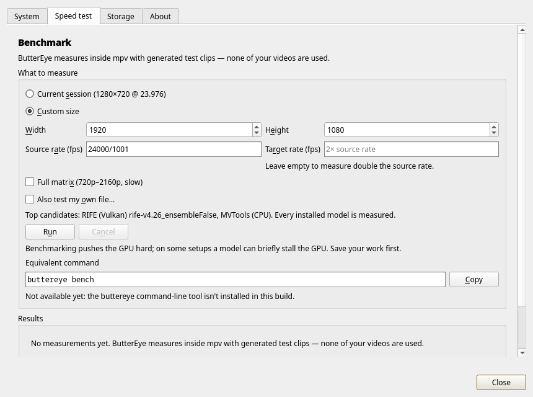Click the 'Equivalent command' label

tap(62, 262)
